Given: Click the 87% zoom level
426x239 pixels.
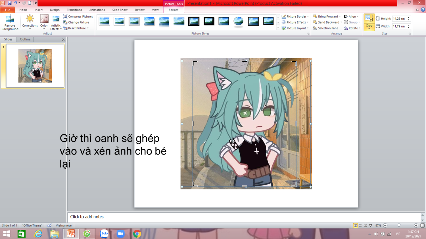Looking at the screenshot, I should (378, 226).
